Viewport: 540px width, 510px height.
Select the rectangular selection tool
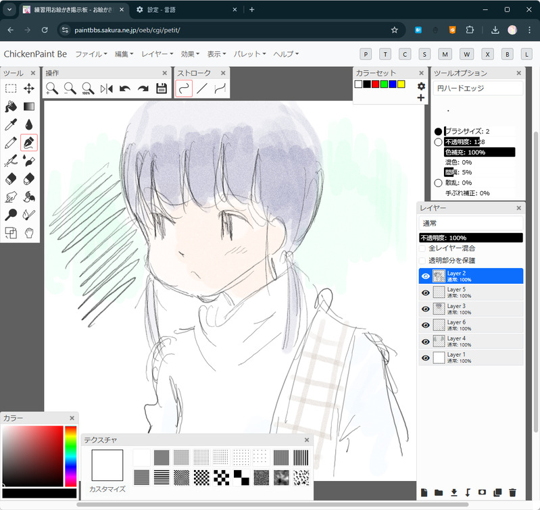[11, 88]
